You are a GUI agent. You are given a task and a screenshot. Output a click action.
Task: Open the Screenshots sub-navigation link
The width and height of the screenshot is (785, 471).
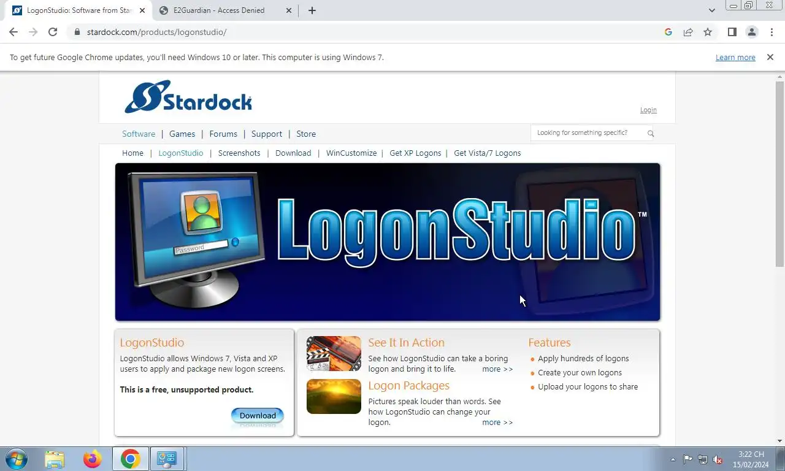pyautogui.click(x=239, y=153)
